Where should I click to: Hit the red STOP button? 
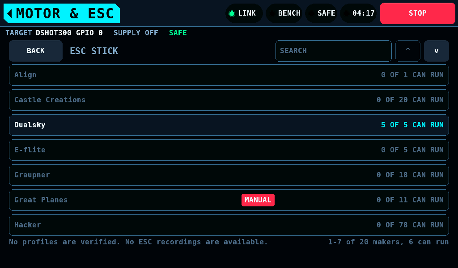[418, 13]
